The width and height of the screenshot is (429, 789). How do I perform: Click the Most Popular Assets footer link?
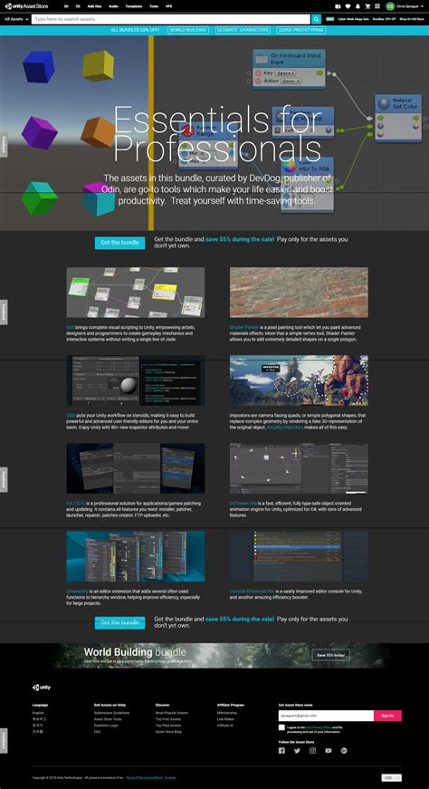point(172,713)
